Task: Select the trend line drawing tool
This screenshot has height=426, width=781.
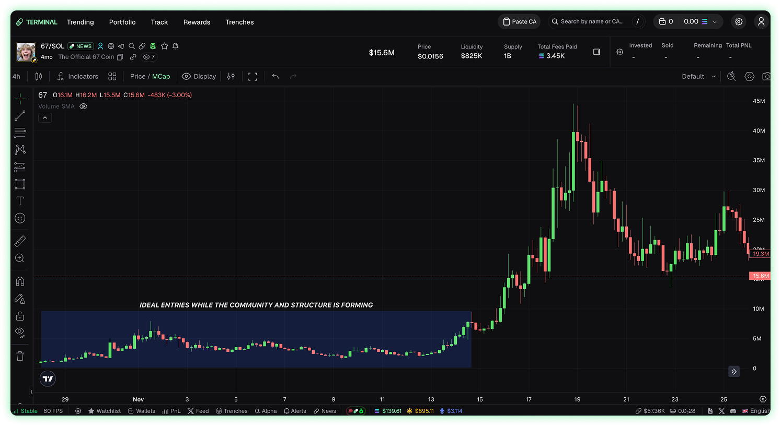Action: click(x=20, y=116)
